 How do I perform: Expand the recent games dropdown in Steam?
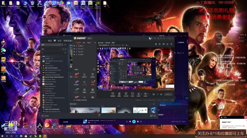[78, 104]
